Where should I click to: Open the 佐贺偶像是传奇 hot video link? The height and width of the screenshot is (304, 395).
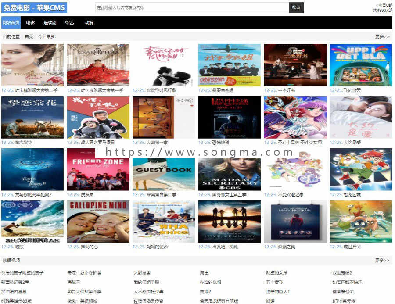pyautogui.click(x=148, y=301)
